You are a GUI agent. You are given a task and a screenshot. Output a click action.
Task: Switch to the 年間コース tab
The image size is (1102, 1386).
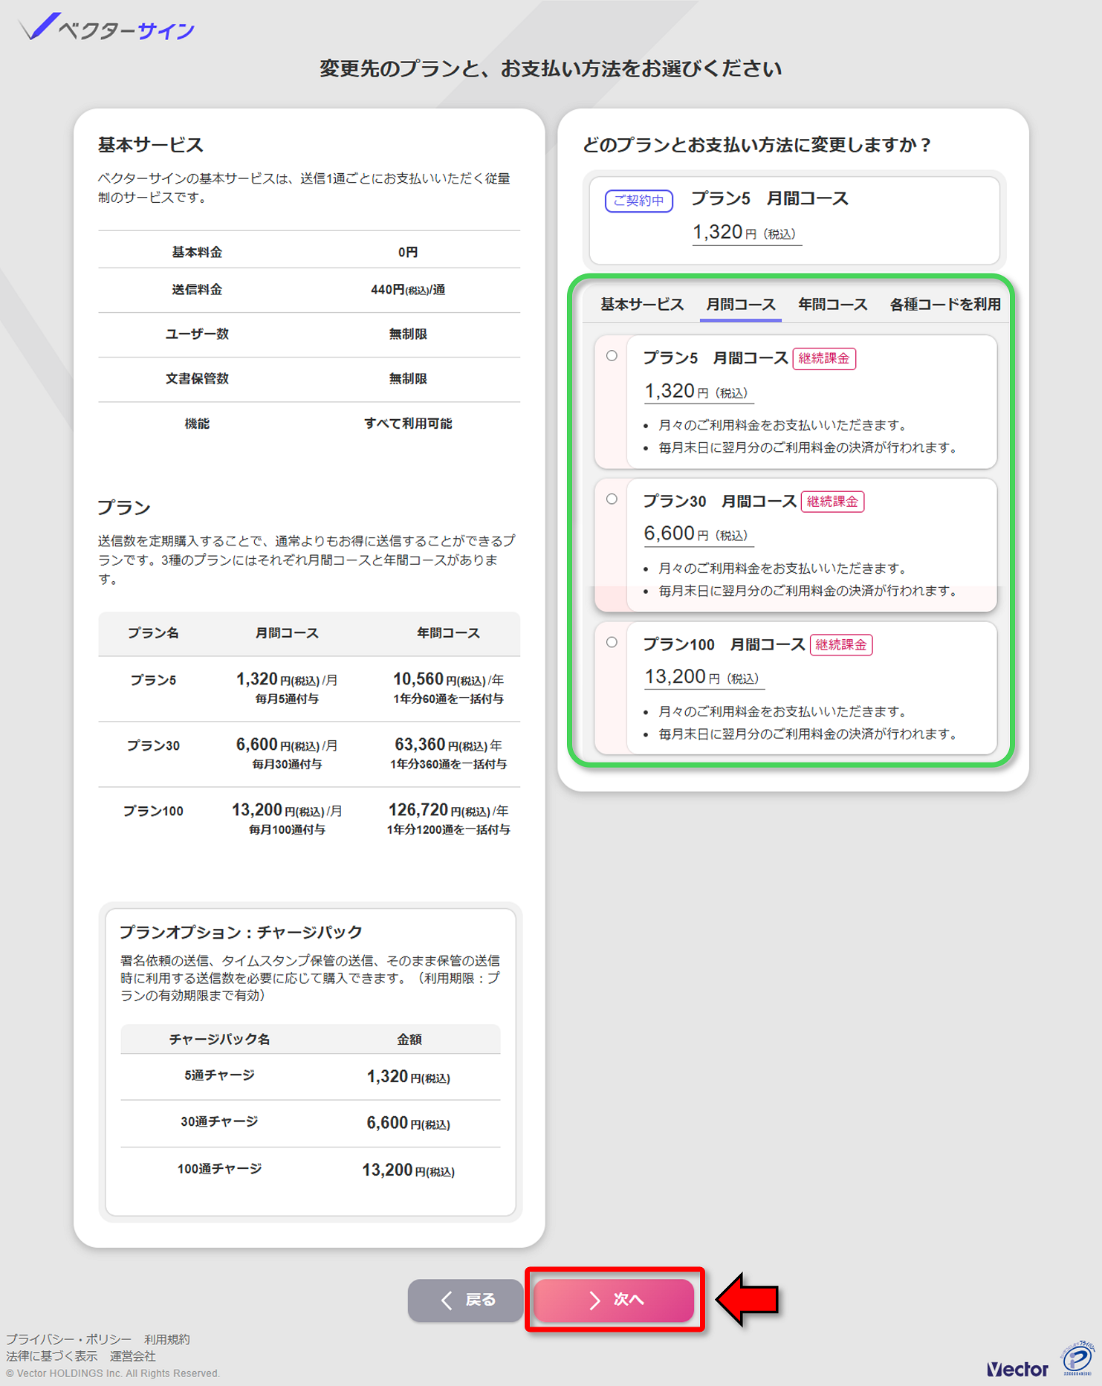point(832,304)
